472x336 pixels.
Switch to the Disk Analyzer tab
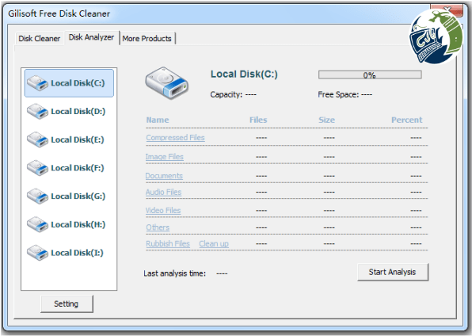pyautogui.click(x=92, y=37)
